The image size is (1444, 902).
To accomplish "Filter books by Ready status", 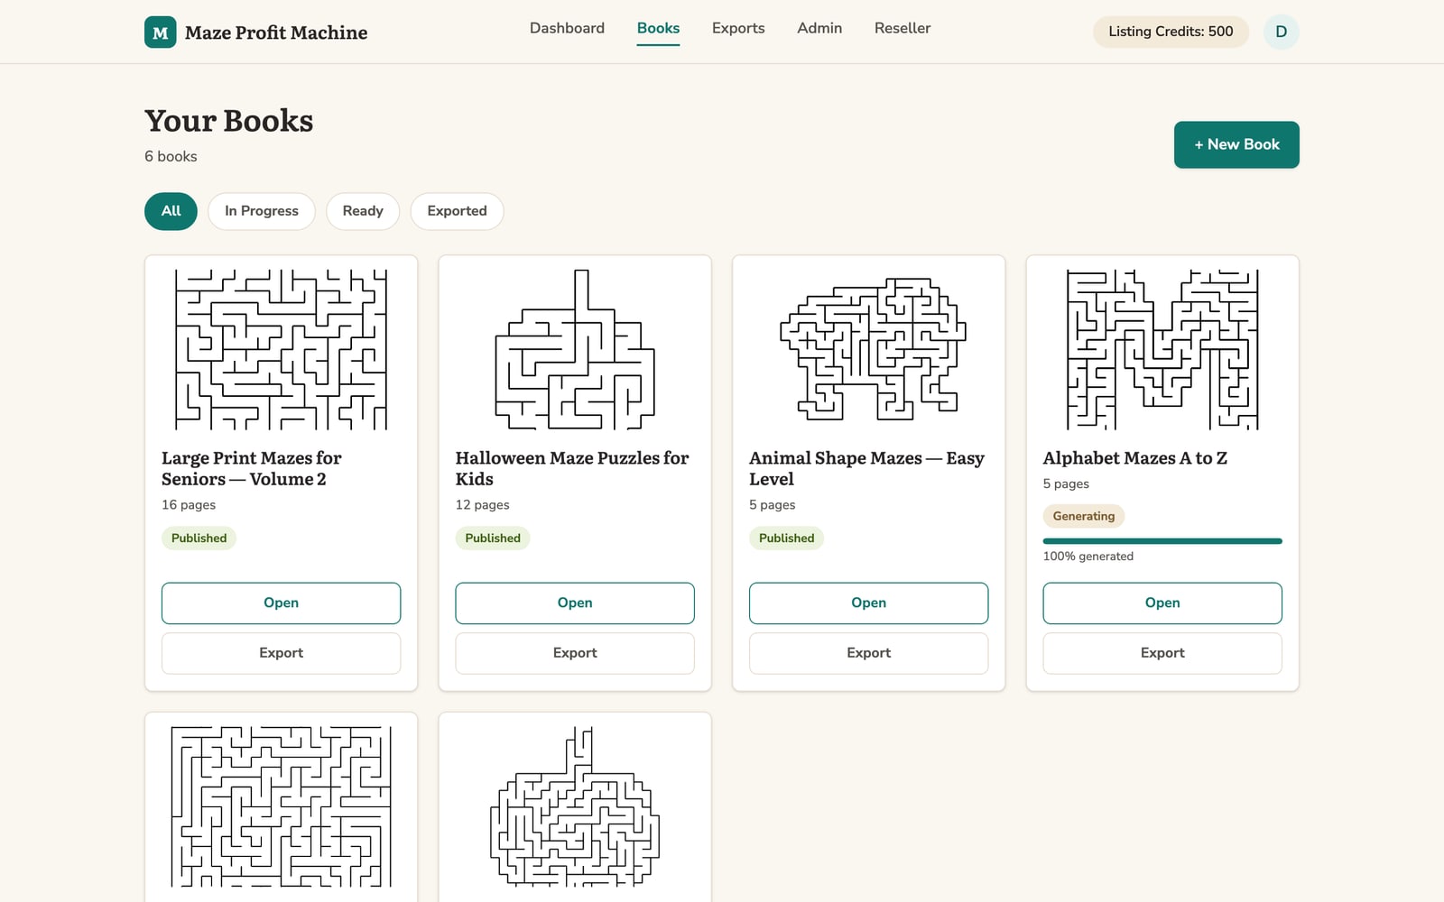I will pos(363,211).
